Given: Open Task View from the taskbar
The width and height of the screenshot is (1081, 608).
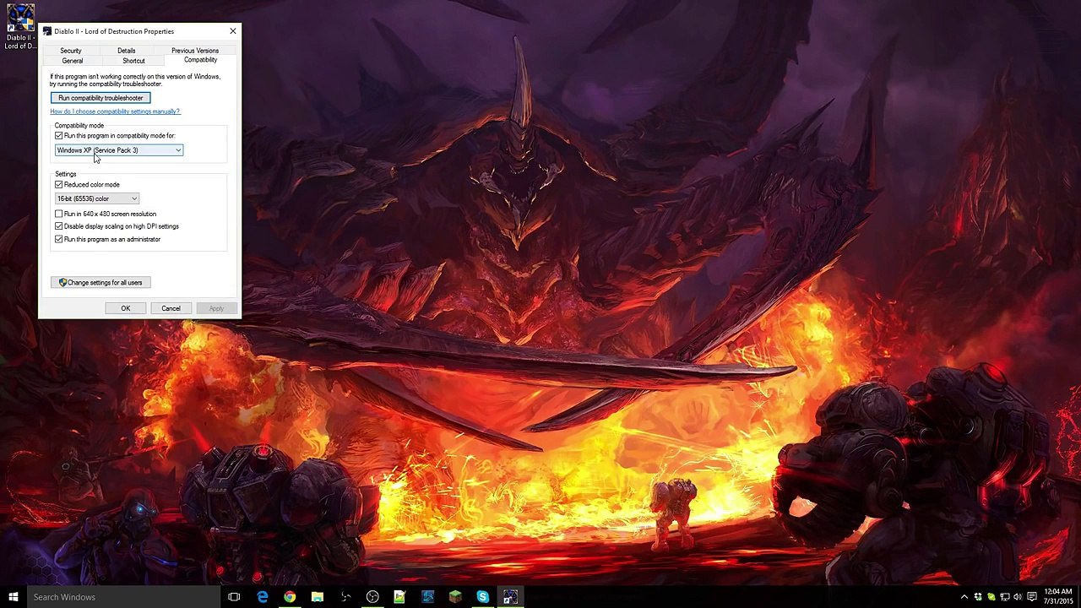Looking at the screenshot, I should click(234, 597).
